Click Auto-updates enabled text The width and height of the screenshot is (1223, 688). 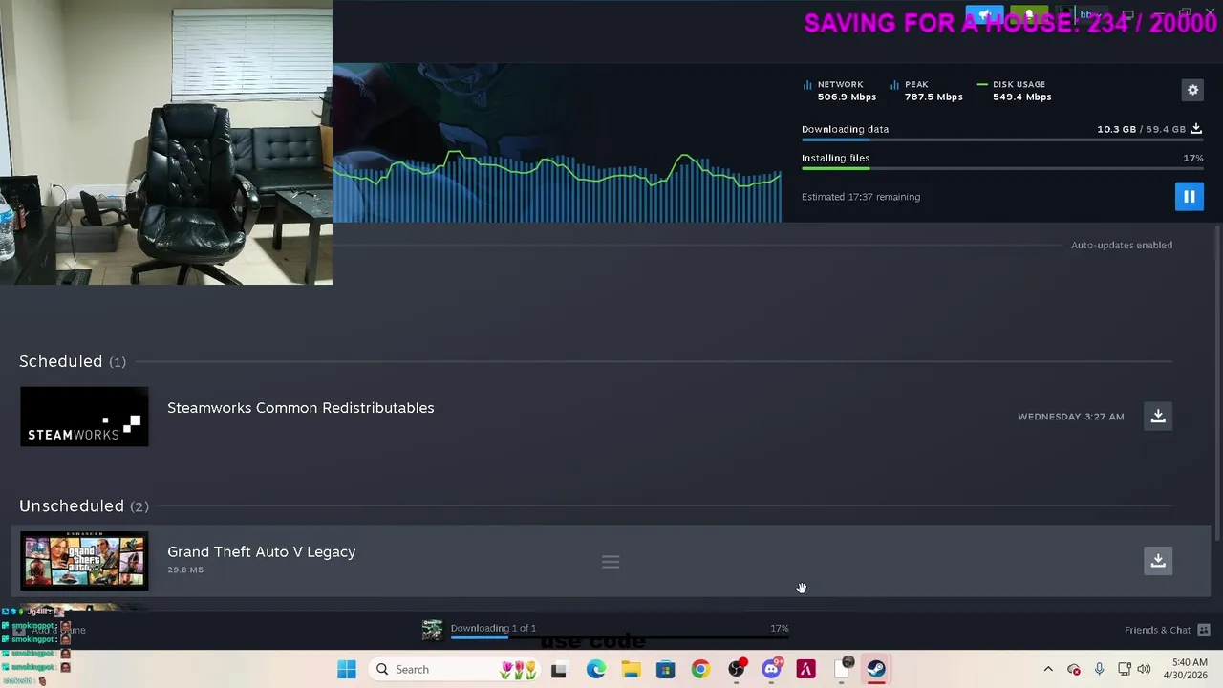click(x=1121, y=246)
